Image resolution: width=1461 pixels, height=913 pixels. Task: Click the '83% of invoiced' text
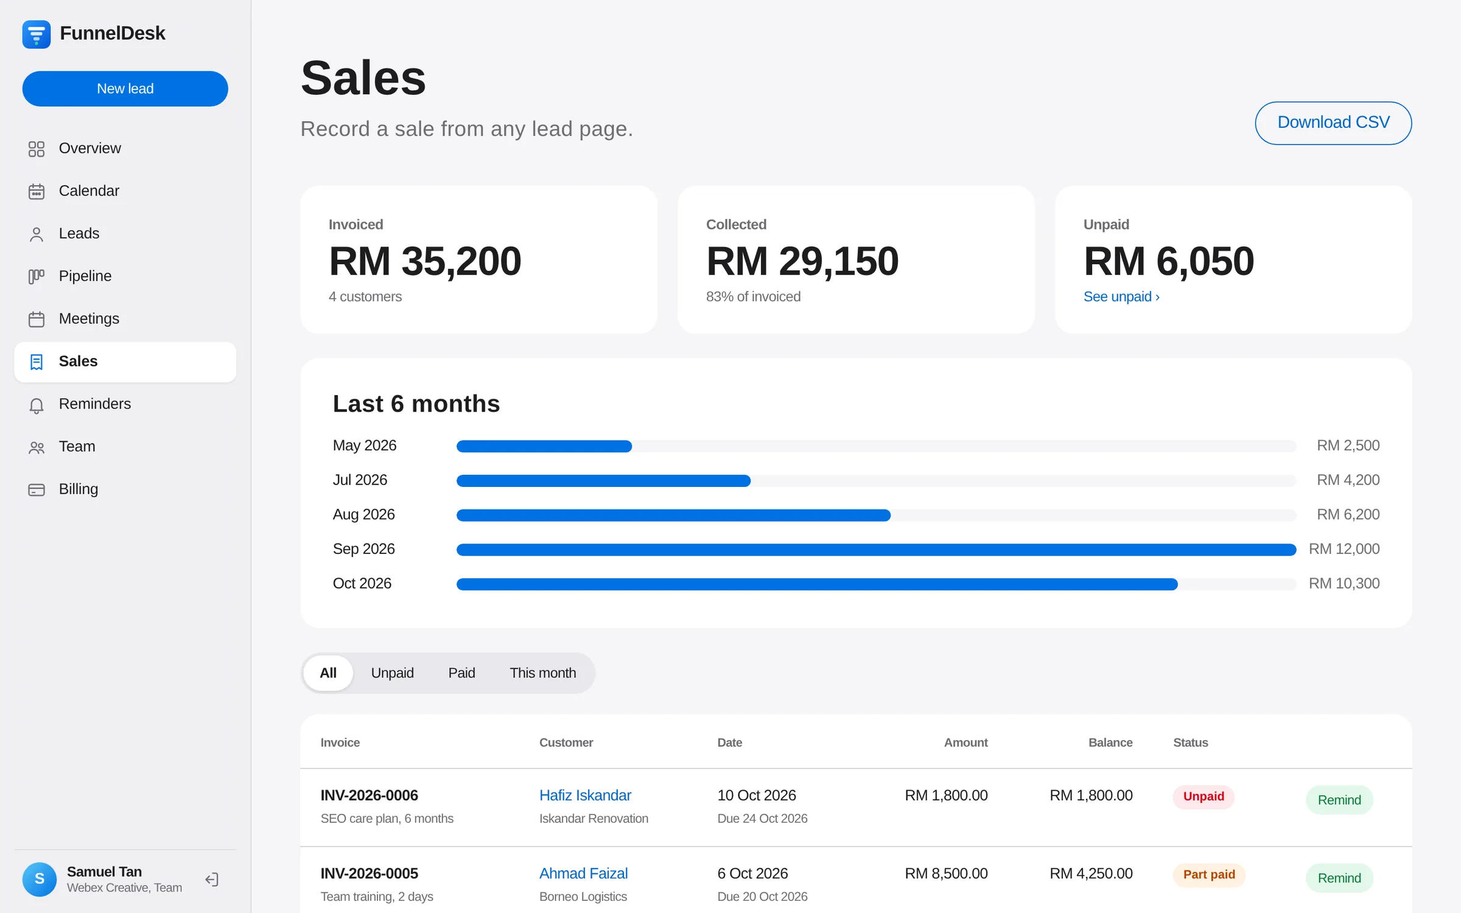753,297
